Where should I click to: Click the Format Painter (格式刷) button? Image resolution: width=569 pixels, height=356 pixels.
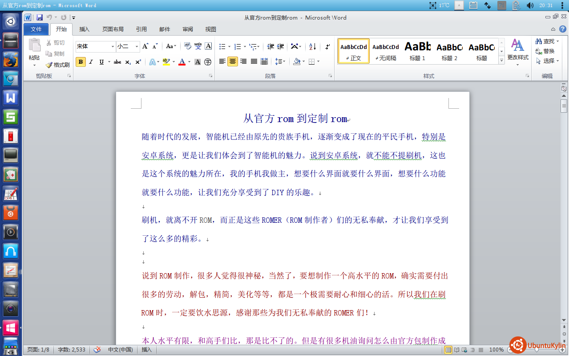[x=58, y=65]
